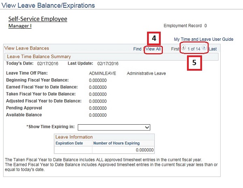The width and height of the screenshot is (243, 188).
Task: Click the 1 of 14 row counter
Action: click(x=194, y=49)
